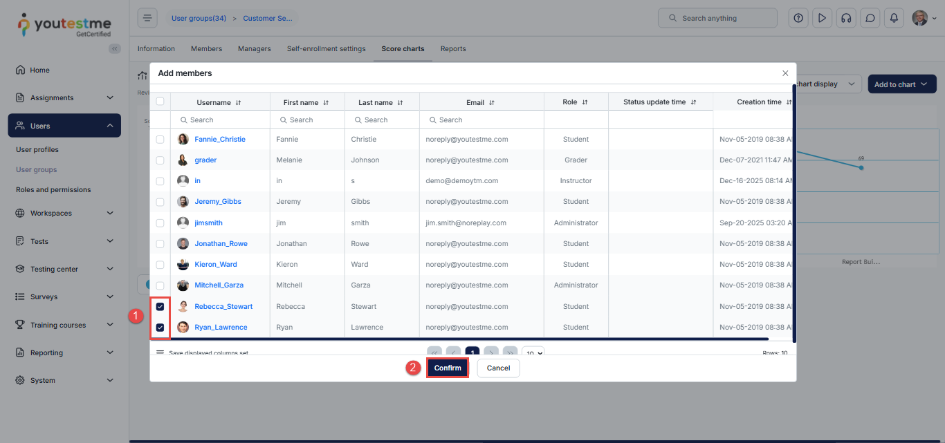Open the notifications bell icon
This screenshot has height=443, width=945.
tap(894, 18)
